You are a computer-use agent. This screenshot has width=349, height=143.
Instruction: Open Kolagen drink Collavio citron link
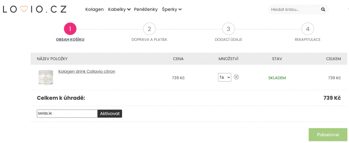point(87,72)
